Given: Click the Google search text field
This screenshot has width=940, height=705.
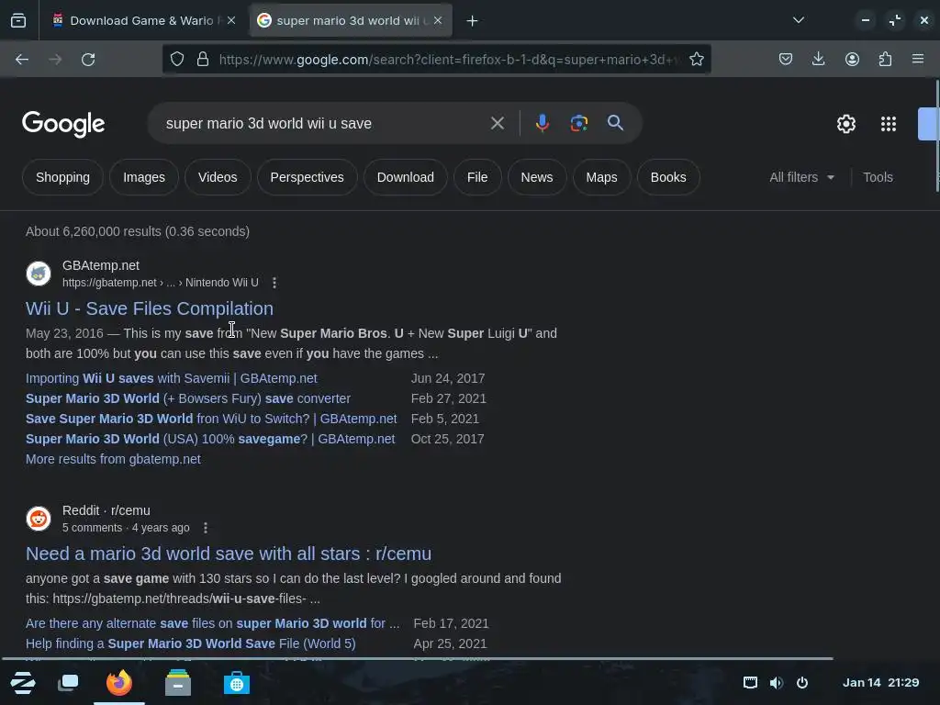Looking at the screenshot, I should [x=320, y=124].
